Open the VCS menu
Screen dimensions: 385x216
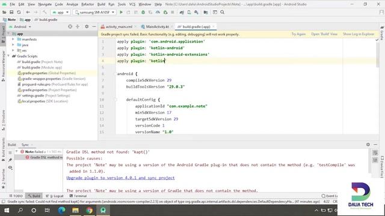point(132,4)
